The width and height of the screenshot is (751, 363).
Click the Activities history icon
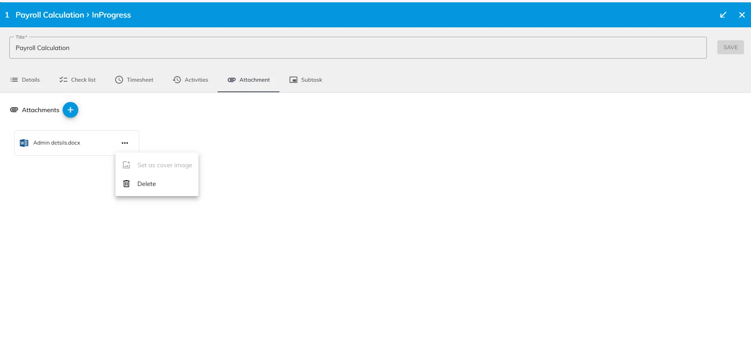[x=177, y=80]
